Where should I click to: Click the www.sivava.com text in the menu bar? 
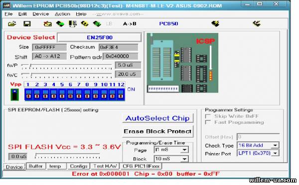point(118,14)
